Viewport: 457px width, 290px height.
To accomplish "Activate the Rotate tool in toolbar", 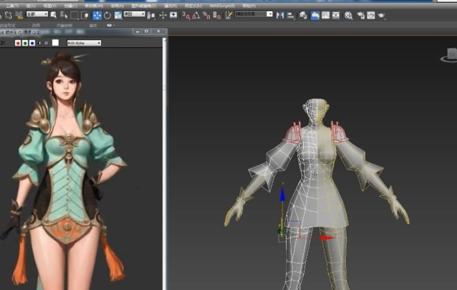I will click(107, 15).
